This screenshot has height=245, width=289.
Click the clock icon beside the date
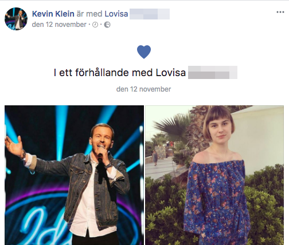pos(95,25)
